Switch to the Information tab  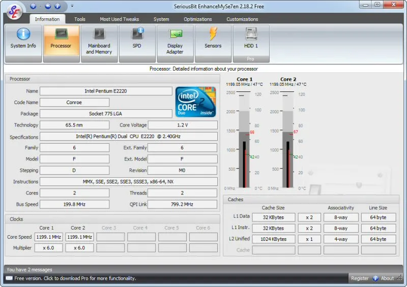pos(47,19)
